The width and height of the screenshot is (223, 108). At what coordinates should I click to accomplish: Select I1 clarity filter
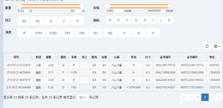coord(124,33)
